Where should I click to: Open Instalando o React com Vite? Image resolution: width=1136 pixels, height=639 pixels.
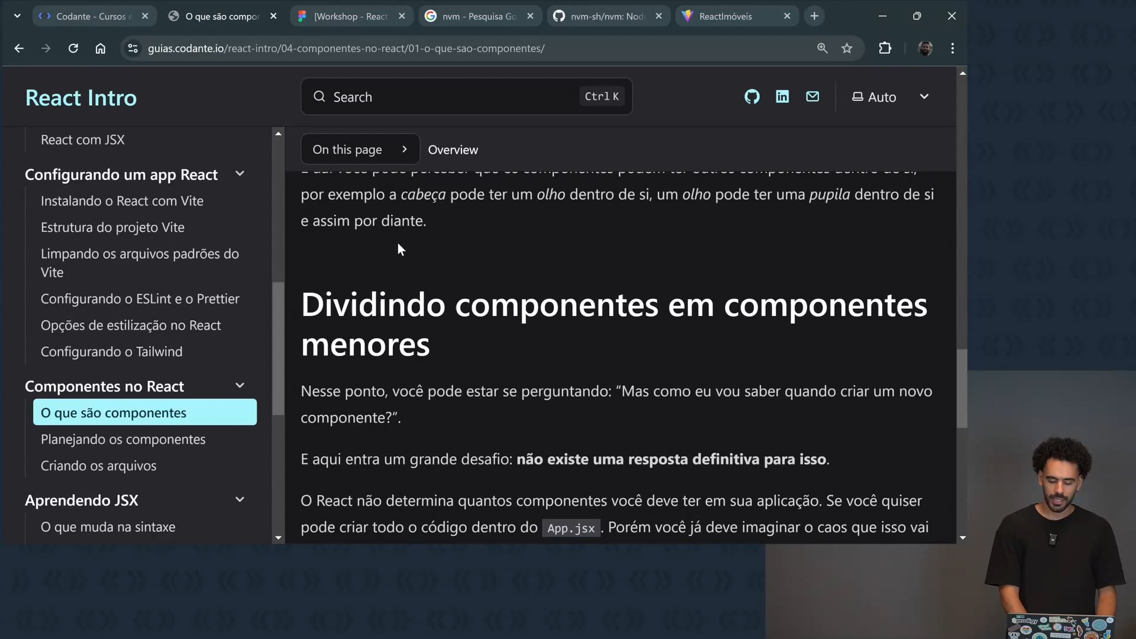(x=122, y=201)
